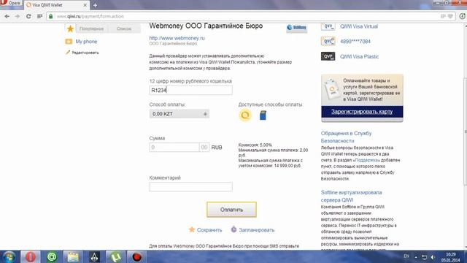Viewport: 467px width, 263px height.
Task: Click the 4890****7084 card icon
Action: 328,41
